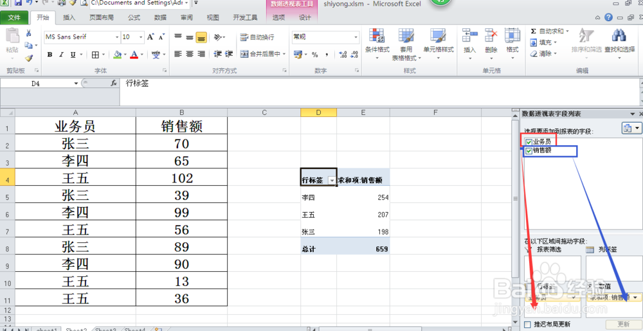Switch to the 页面布局 tab
643x331 pixels.
pos(102,17)
